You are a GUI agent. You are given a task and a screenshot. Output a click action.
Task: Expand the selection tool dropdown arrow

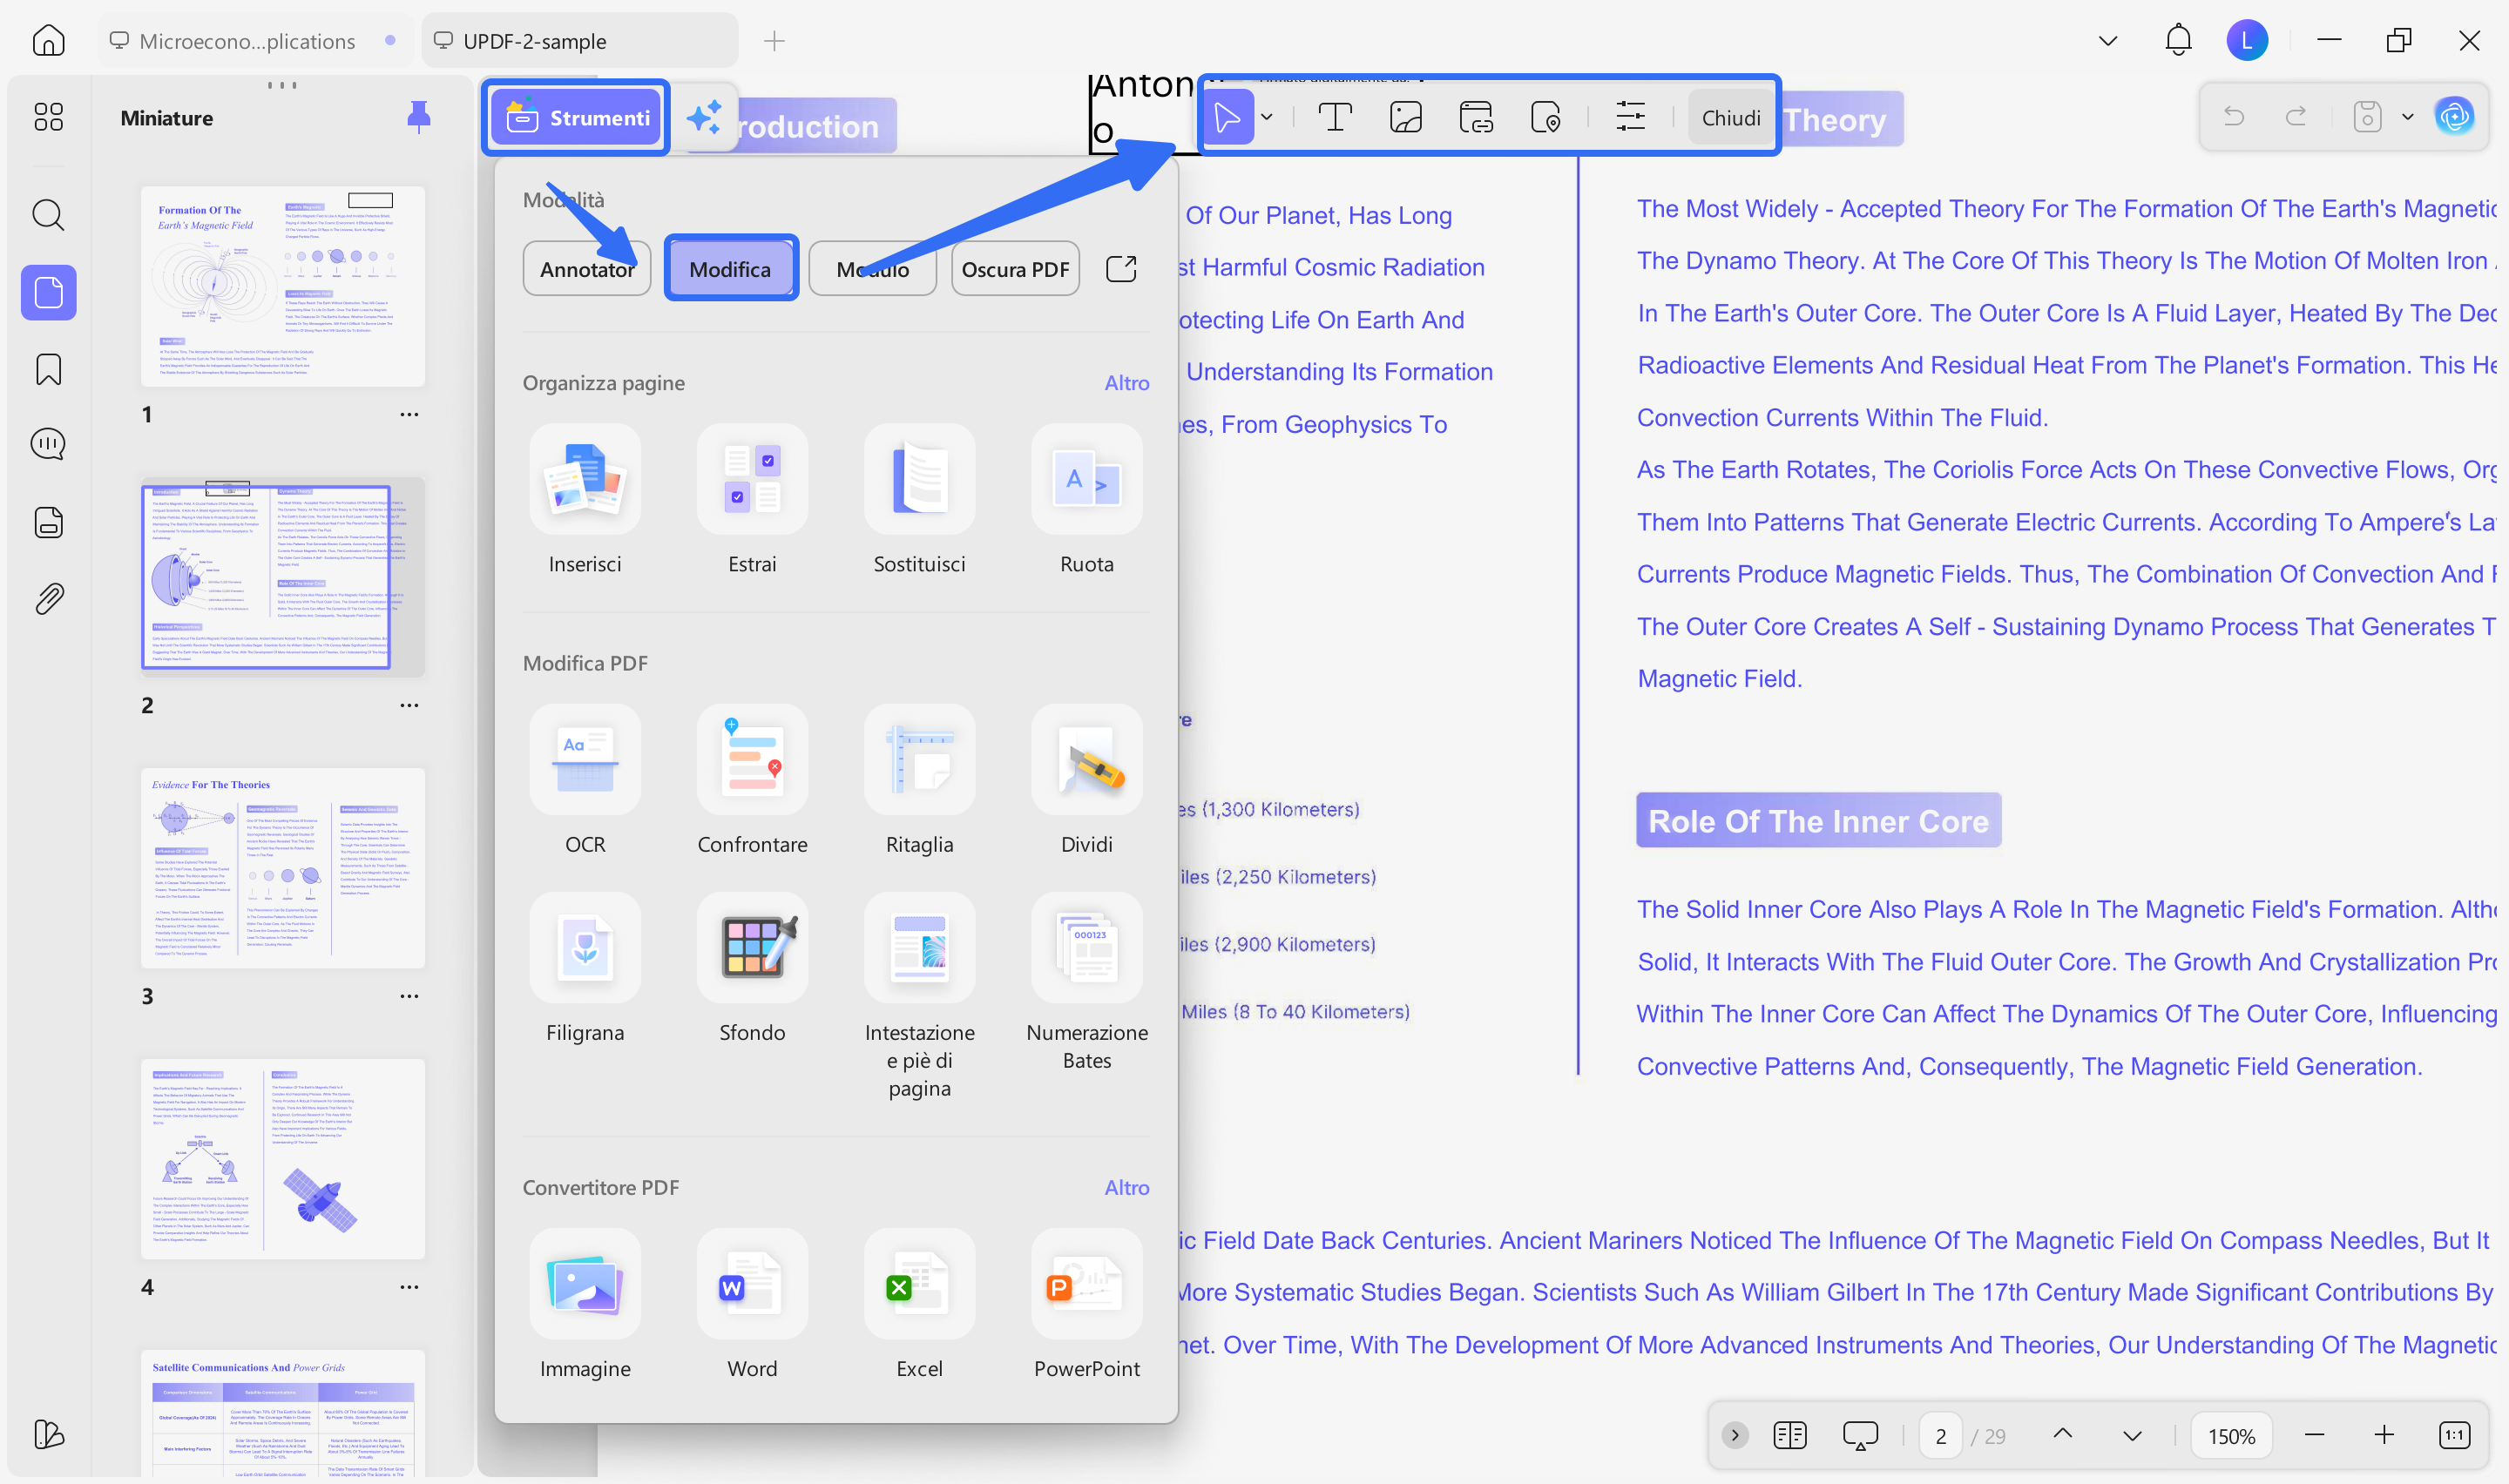[x=1267, y=117]
